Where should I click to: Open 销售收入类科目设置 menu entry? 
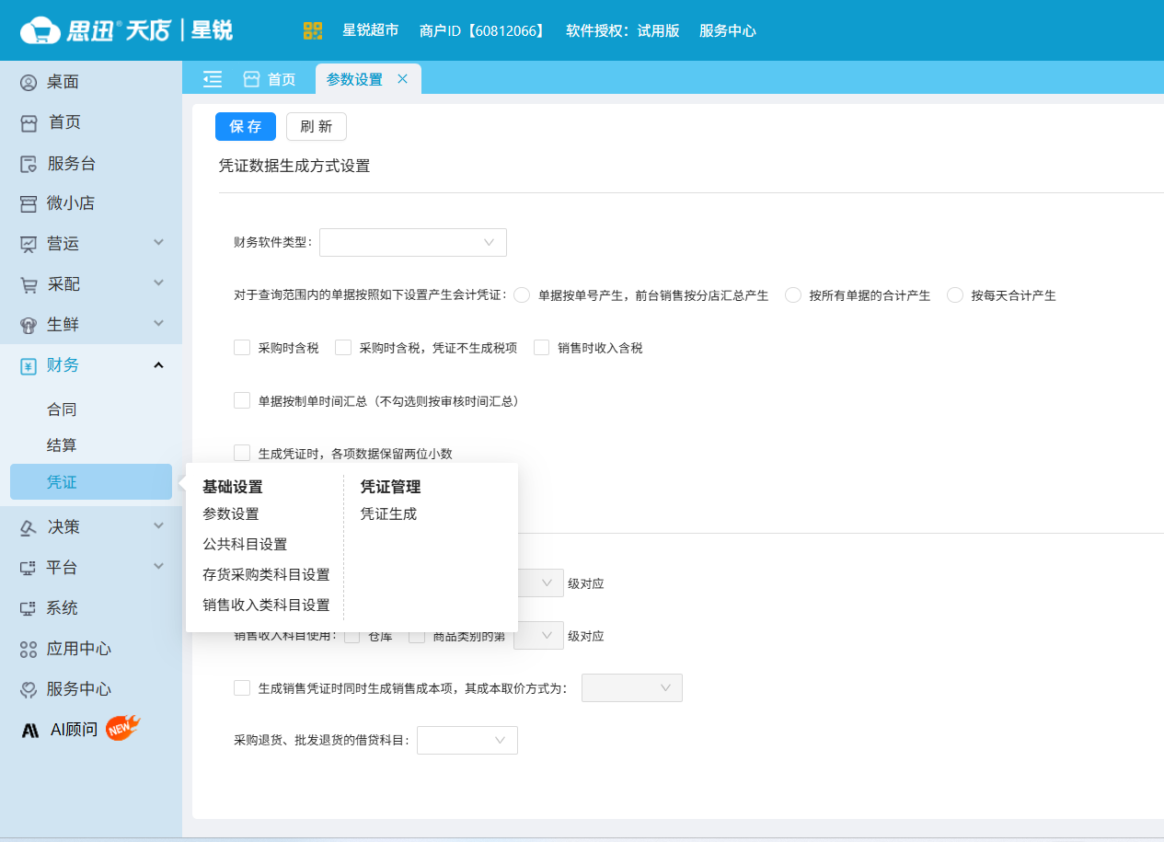266,606
